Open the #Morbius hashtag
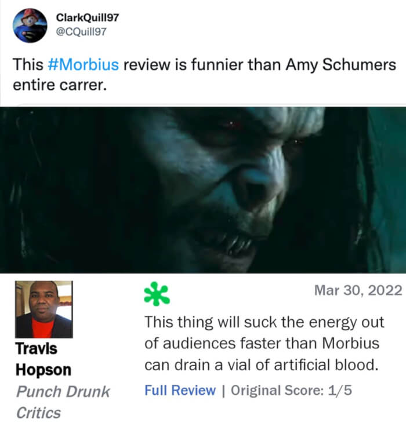Screen dimensions: 406x423 tap(83, 65)
